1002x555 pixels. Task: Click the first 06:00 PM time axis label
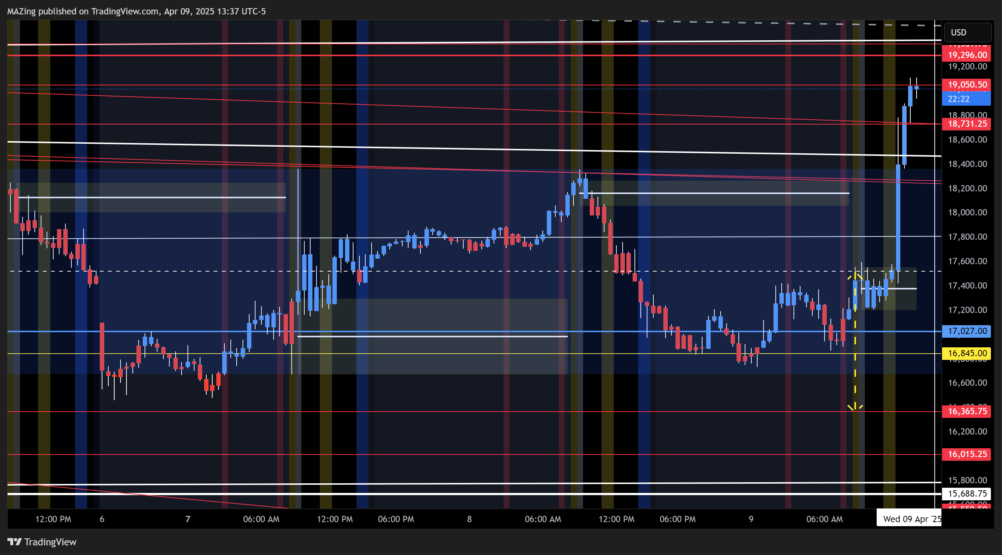point(396,519)
